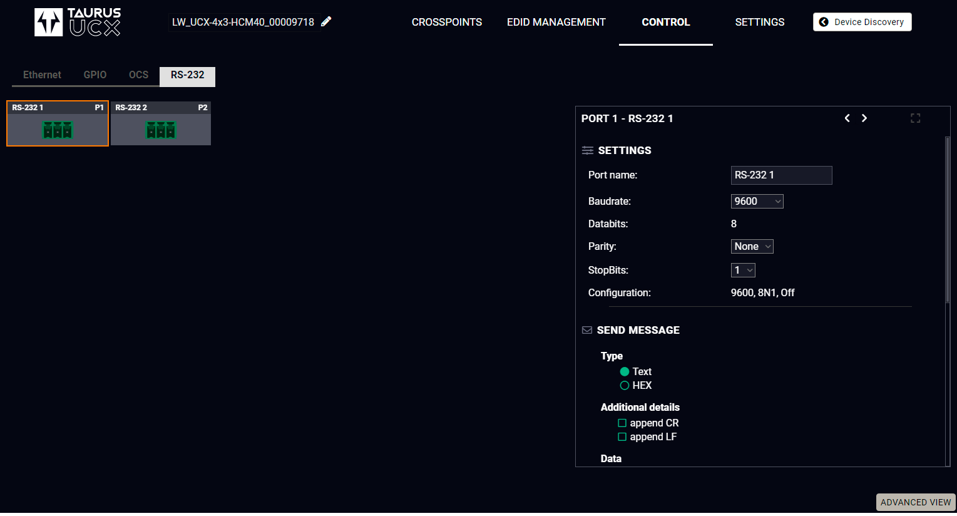Viewport: 957px width, 516px height.
Task: Open the StopBits dropdown
Action: coord(743,271)
